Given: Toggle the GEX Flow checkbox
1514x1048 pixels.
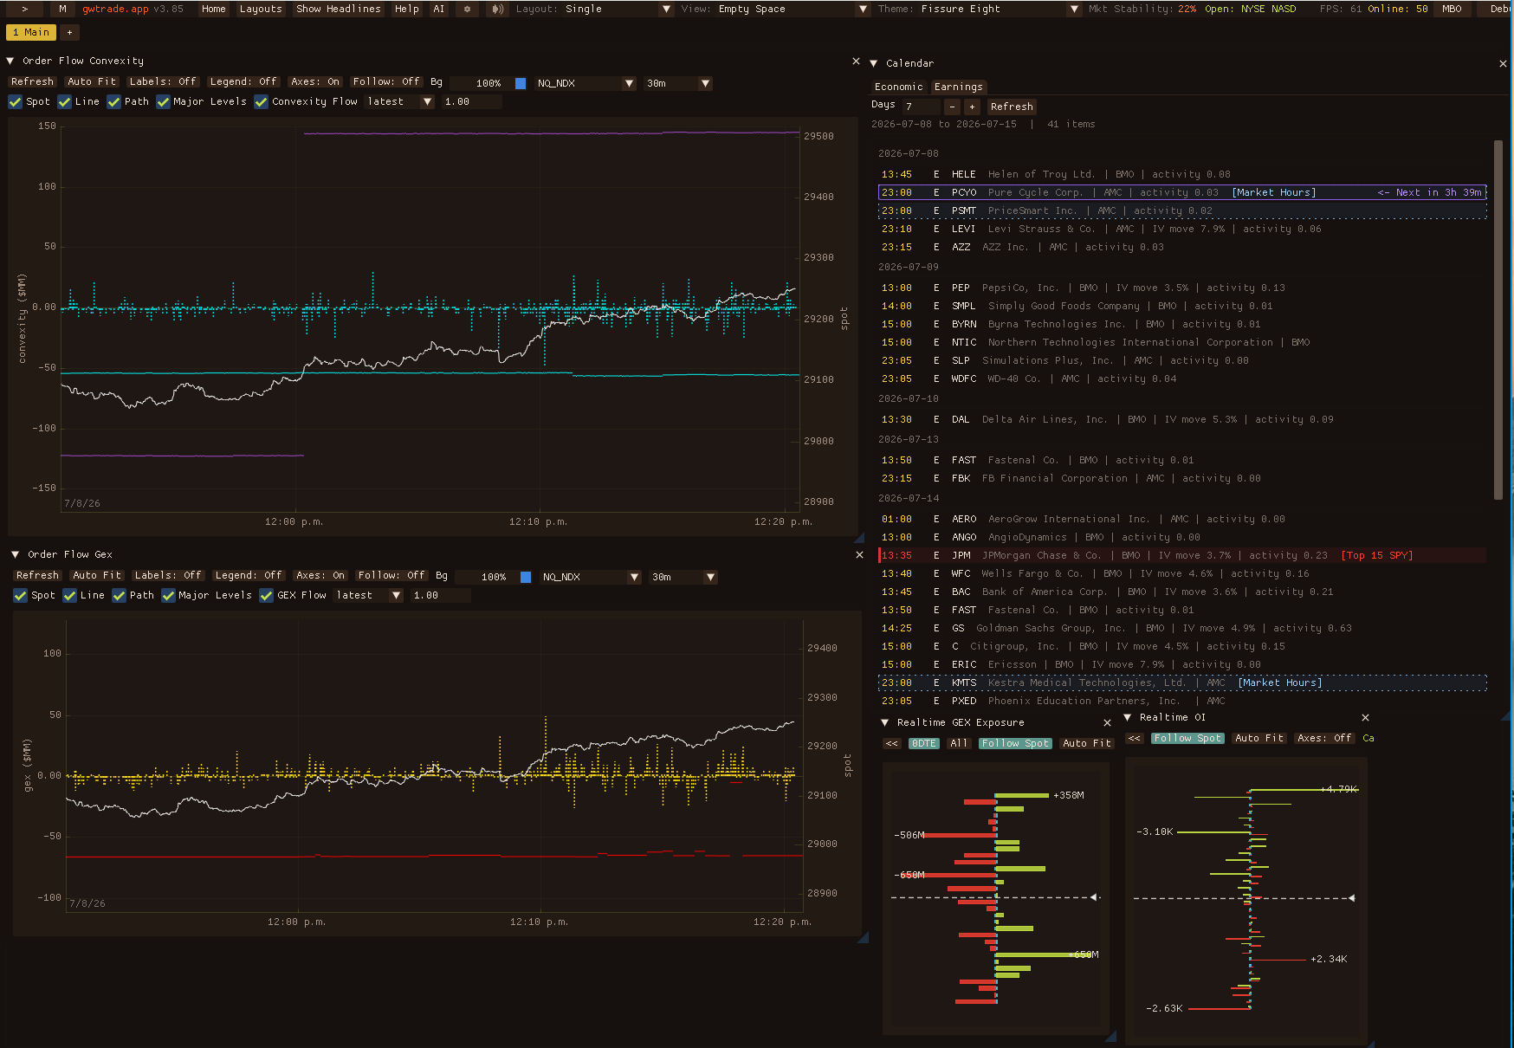Looking at the screenshot, I should click(x=267, y=596).
